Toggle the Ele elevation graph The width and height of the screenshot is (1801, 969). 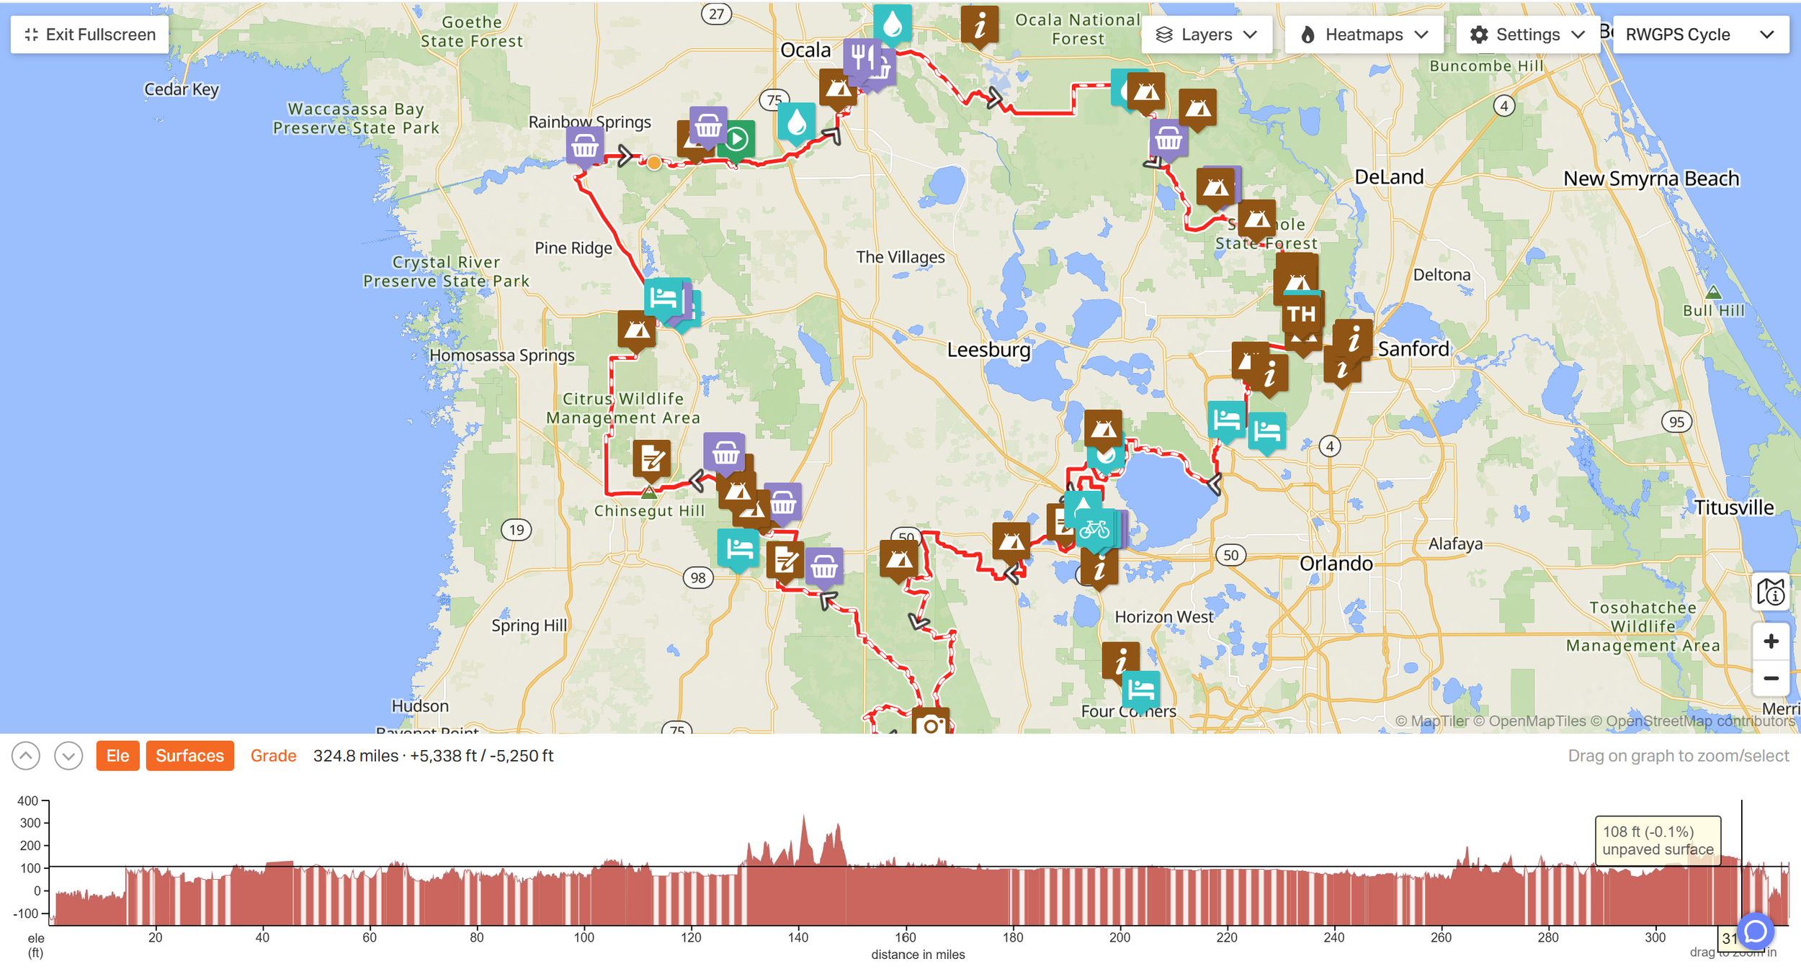click(117, 756)
